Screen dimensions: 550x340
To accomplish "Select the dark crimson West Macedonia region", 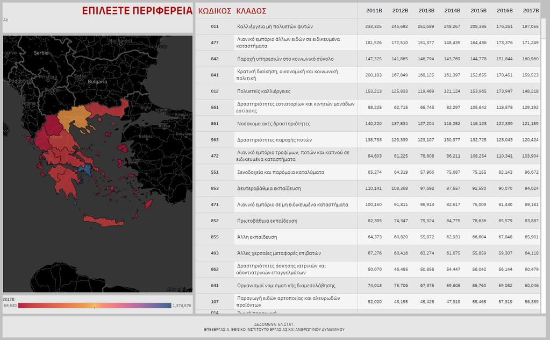I will 53,125.
